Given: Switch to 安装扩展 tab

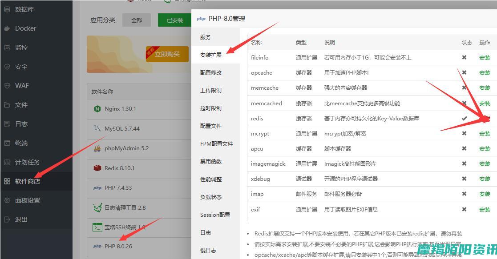Looking at the screenshot, I should (216, 55).
